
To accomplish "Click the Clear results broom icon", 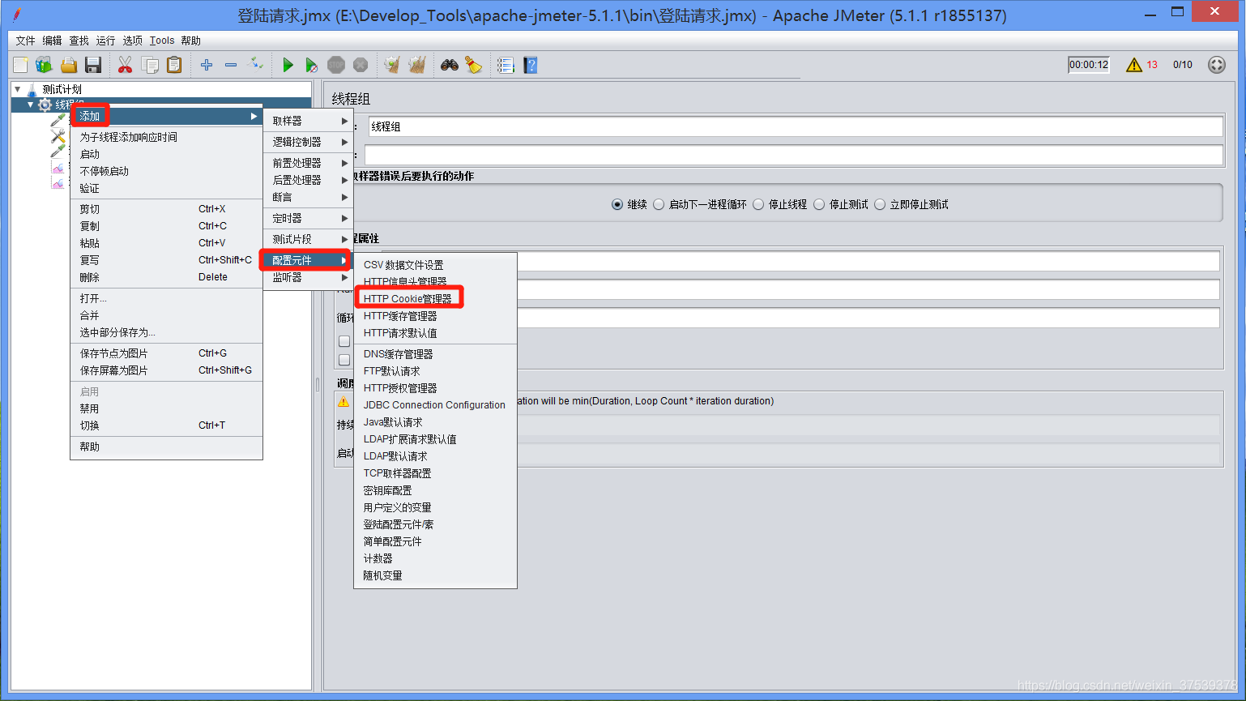I will click(x=392, y=65).
